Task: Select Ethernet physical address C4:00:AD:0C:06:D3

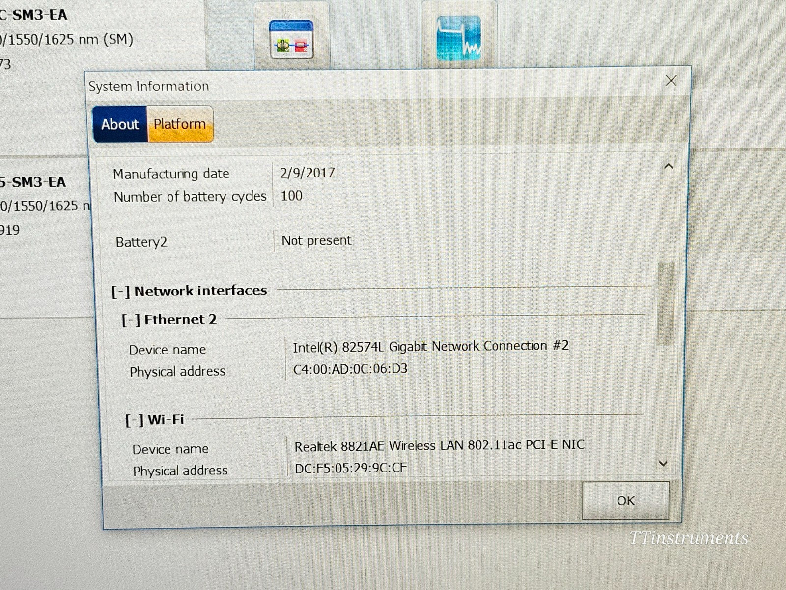Action: [350, 369]
